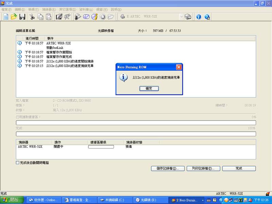Click the 進行時間 column header
This screenshot has width=272, height=204.
34,38
